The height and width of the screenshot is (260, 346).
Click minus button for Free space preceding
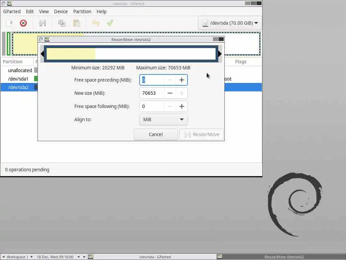[x=170, y=80]
